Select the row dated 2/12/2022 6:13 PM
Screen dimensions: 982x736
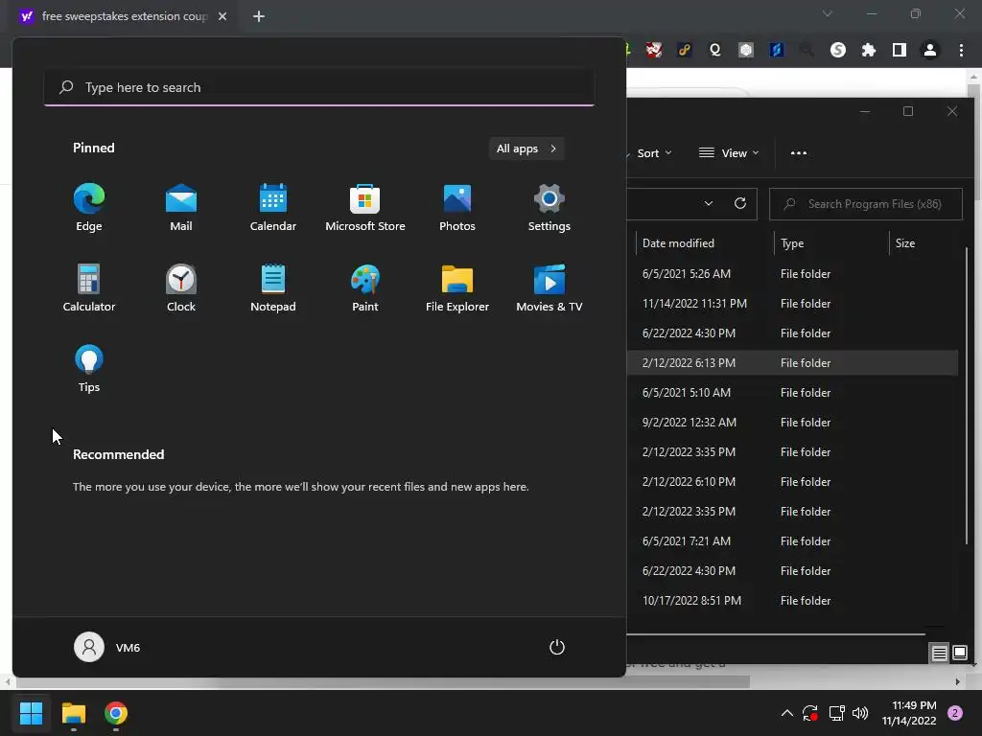pyautogui.click(x=792, y=363)
